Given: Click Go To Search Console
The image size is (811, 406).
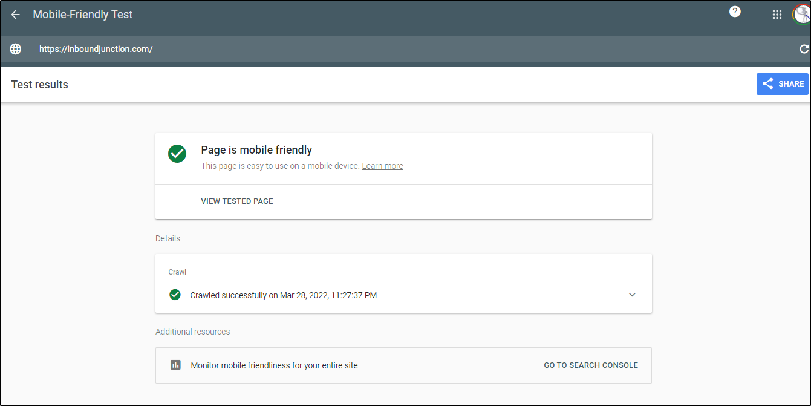Looking at the screenshot, I should [591, 365].
